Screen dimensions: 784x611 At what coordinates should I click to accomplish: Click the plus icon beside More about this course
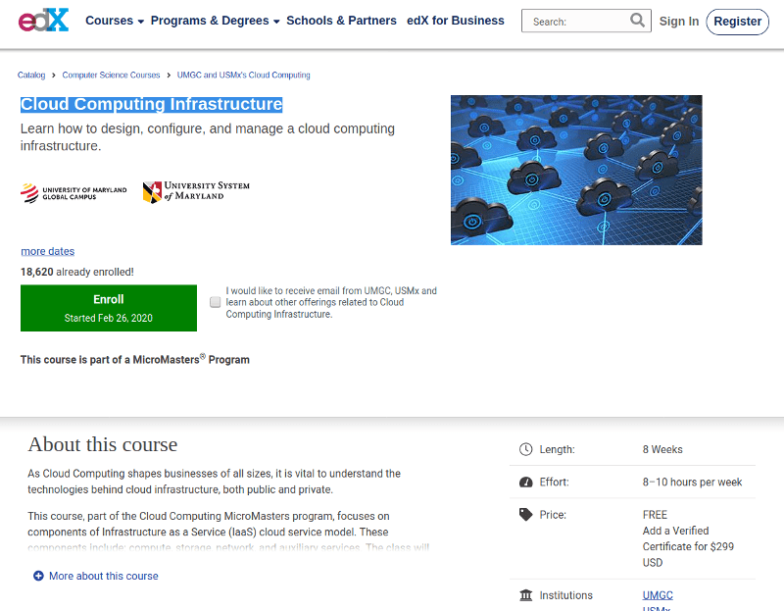[38, 576]
